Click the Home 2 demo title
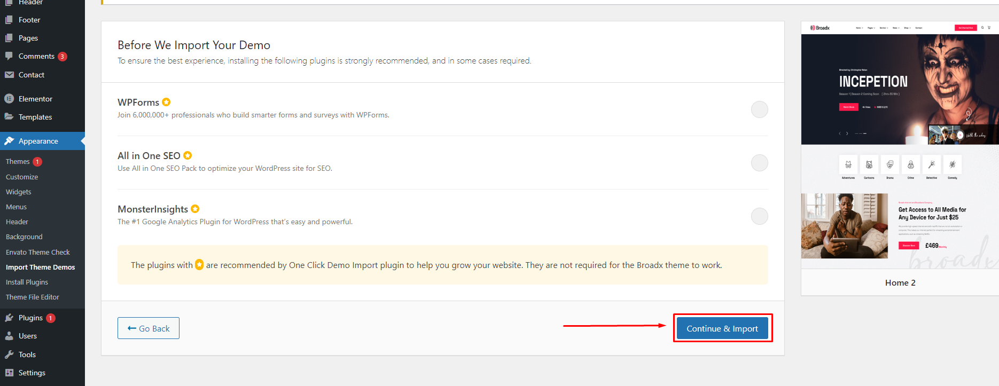Viewport: 999px width, 386px height. point(900,282)
